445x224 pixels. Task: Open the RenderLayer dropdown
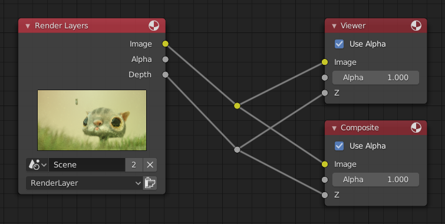click(x=84, y=183)
